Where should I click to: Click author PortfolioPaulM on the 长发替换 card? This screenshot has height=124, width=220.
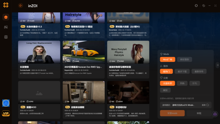[x=25, y=70]
